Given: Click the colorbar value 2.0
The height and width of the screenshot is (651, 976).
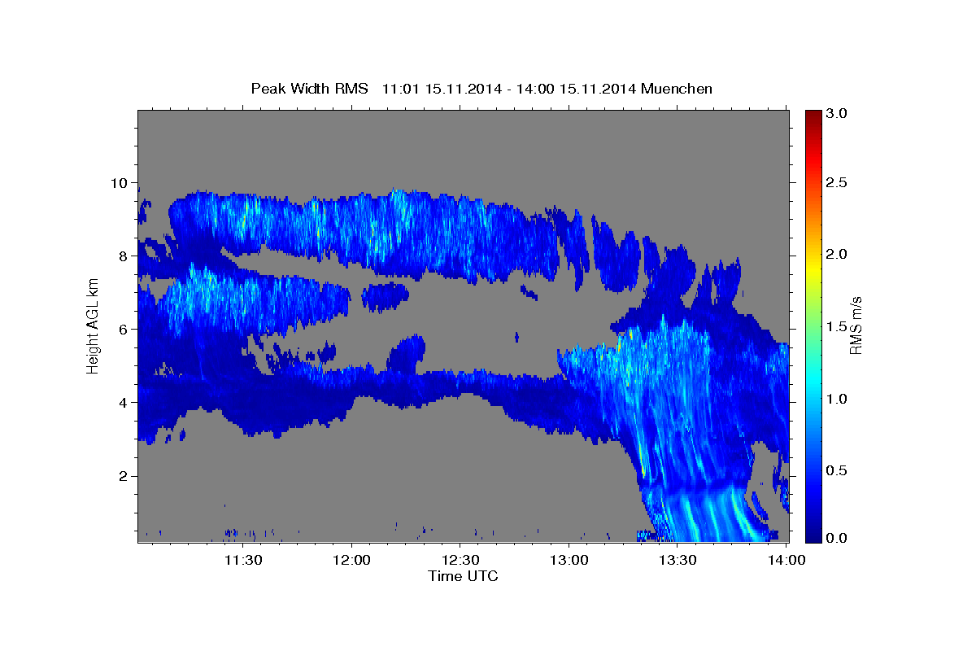Looking at the screenshot, I should [x=838, y=255].
